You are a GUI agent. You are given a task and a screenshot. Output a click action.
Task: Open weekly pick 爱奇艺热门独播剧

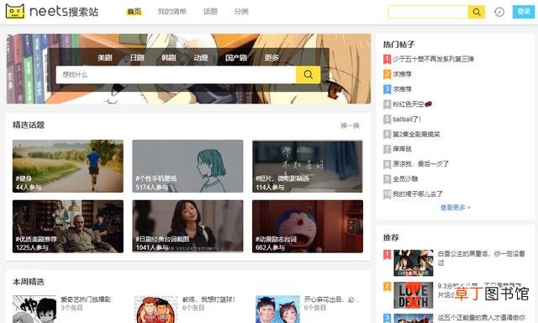(86, 299)
